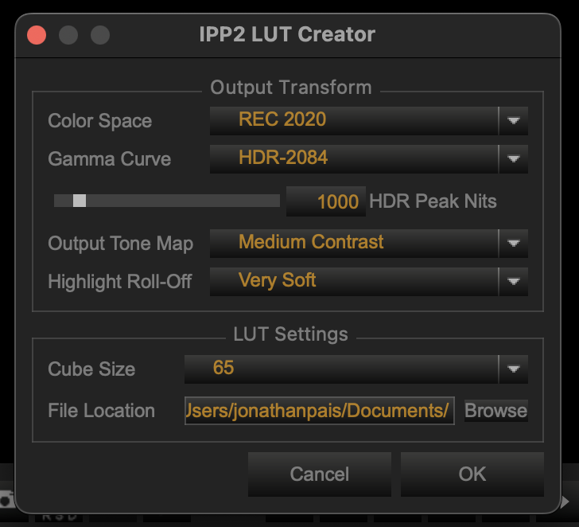
Task: Select the 1000 HDR Peak Nits field
Action: pyautogui.click(x=326, y=201)
